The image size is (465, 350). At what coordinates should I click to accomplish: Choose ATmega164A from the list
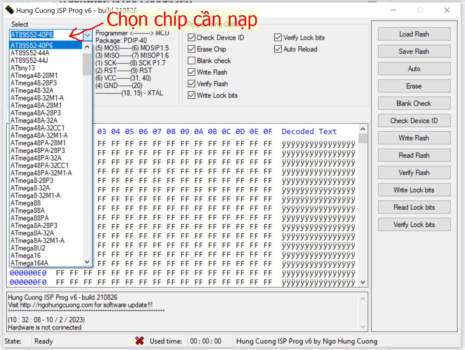pyautogui.click(x=46, y=263)
